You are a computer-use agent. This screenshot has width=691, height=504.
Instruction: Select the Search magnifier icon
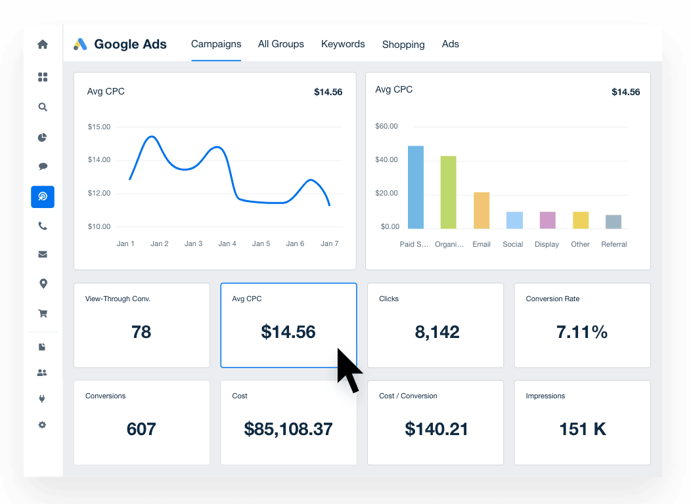tap(42, 107)
